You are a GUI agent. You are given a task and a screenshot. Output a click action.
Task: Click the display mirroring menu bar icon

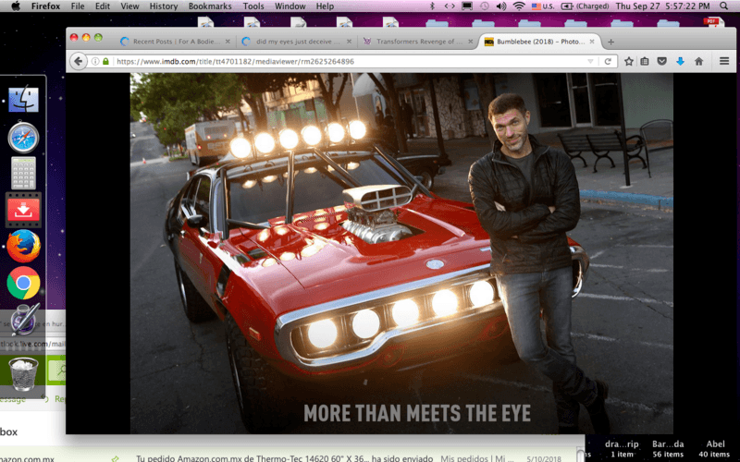click(467, 6)
